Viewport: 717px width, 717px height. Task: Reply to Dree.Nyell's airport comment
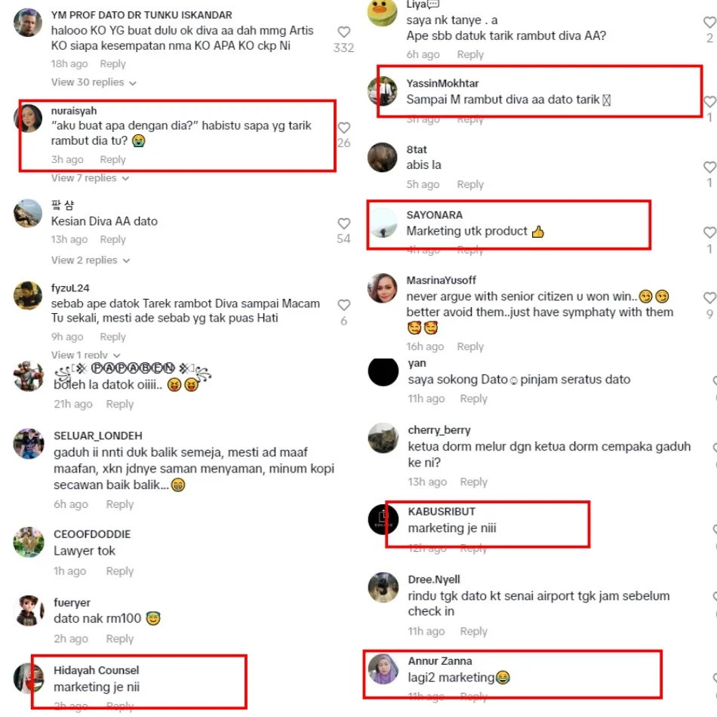[x=474, y=632]
